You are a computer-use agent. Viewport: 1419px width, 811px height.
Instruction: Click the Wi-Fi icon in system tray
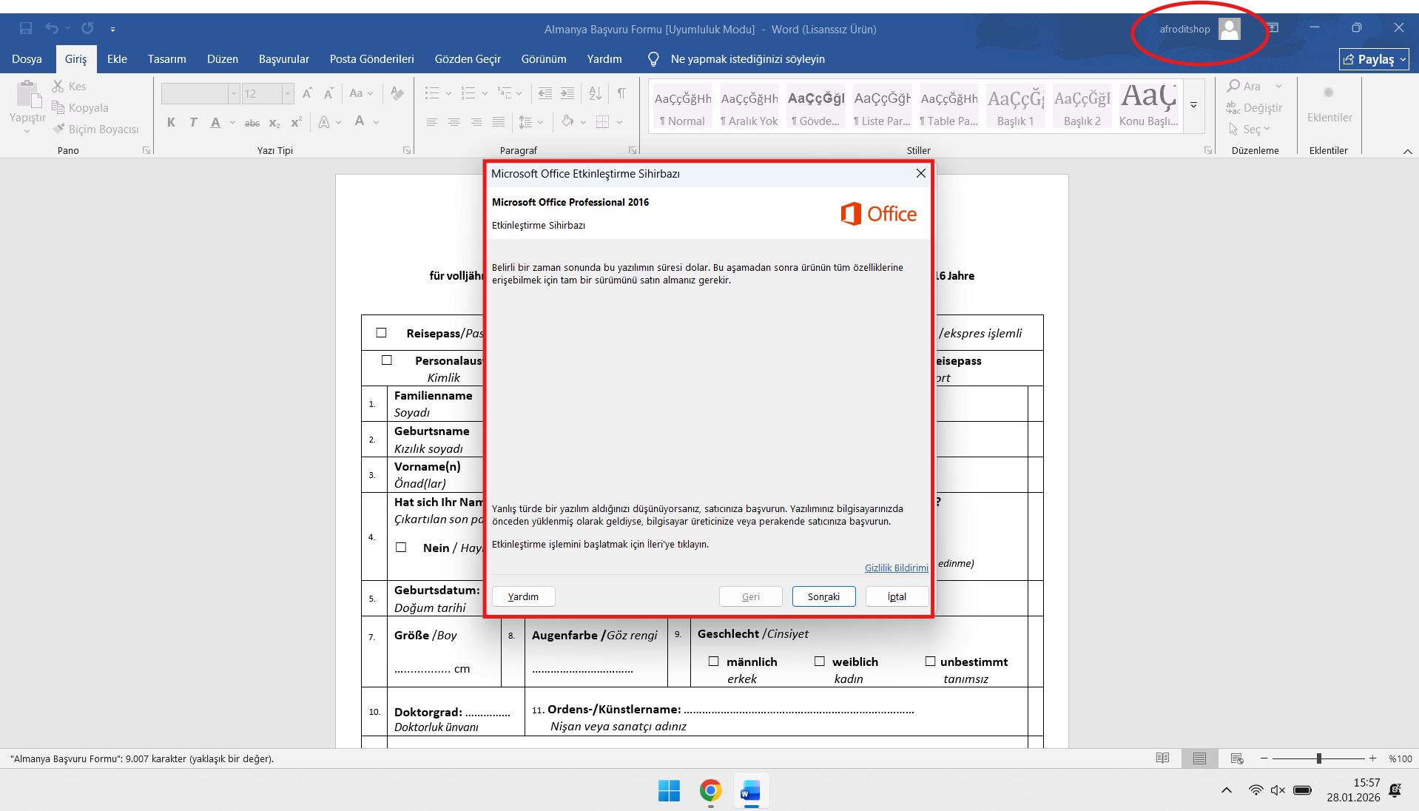tap(1255, 790)
